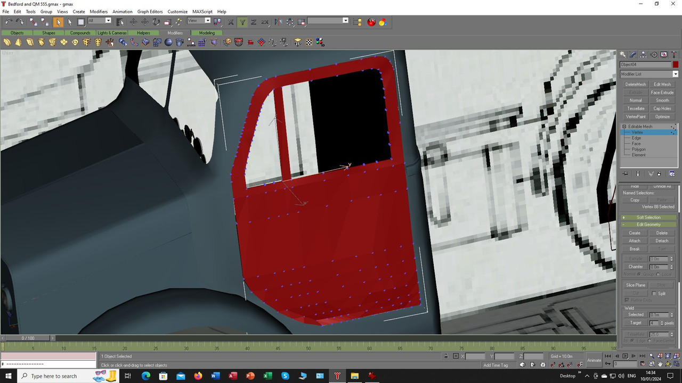Activate the Select Object arrow tool
This screenshot has height=383, width=682.
(58, 22)
